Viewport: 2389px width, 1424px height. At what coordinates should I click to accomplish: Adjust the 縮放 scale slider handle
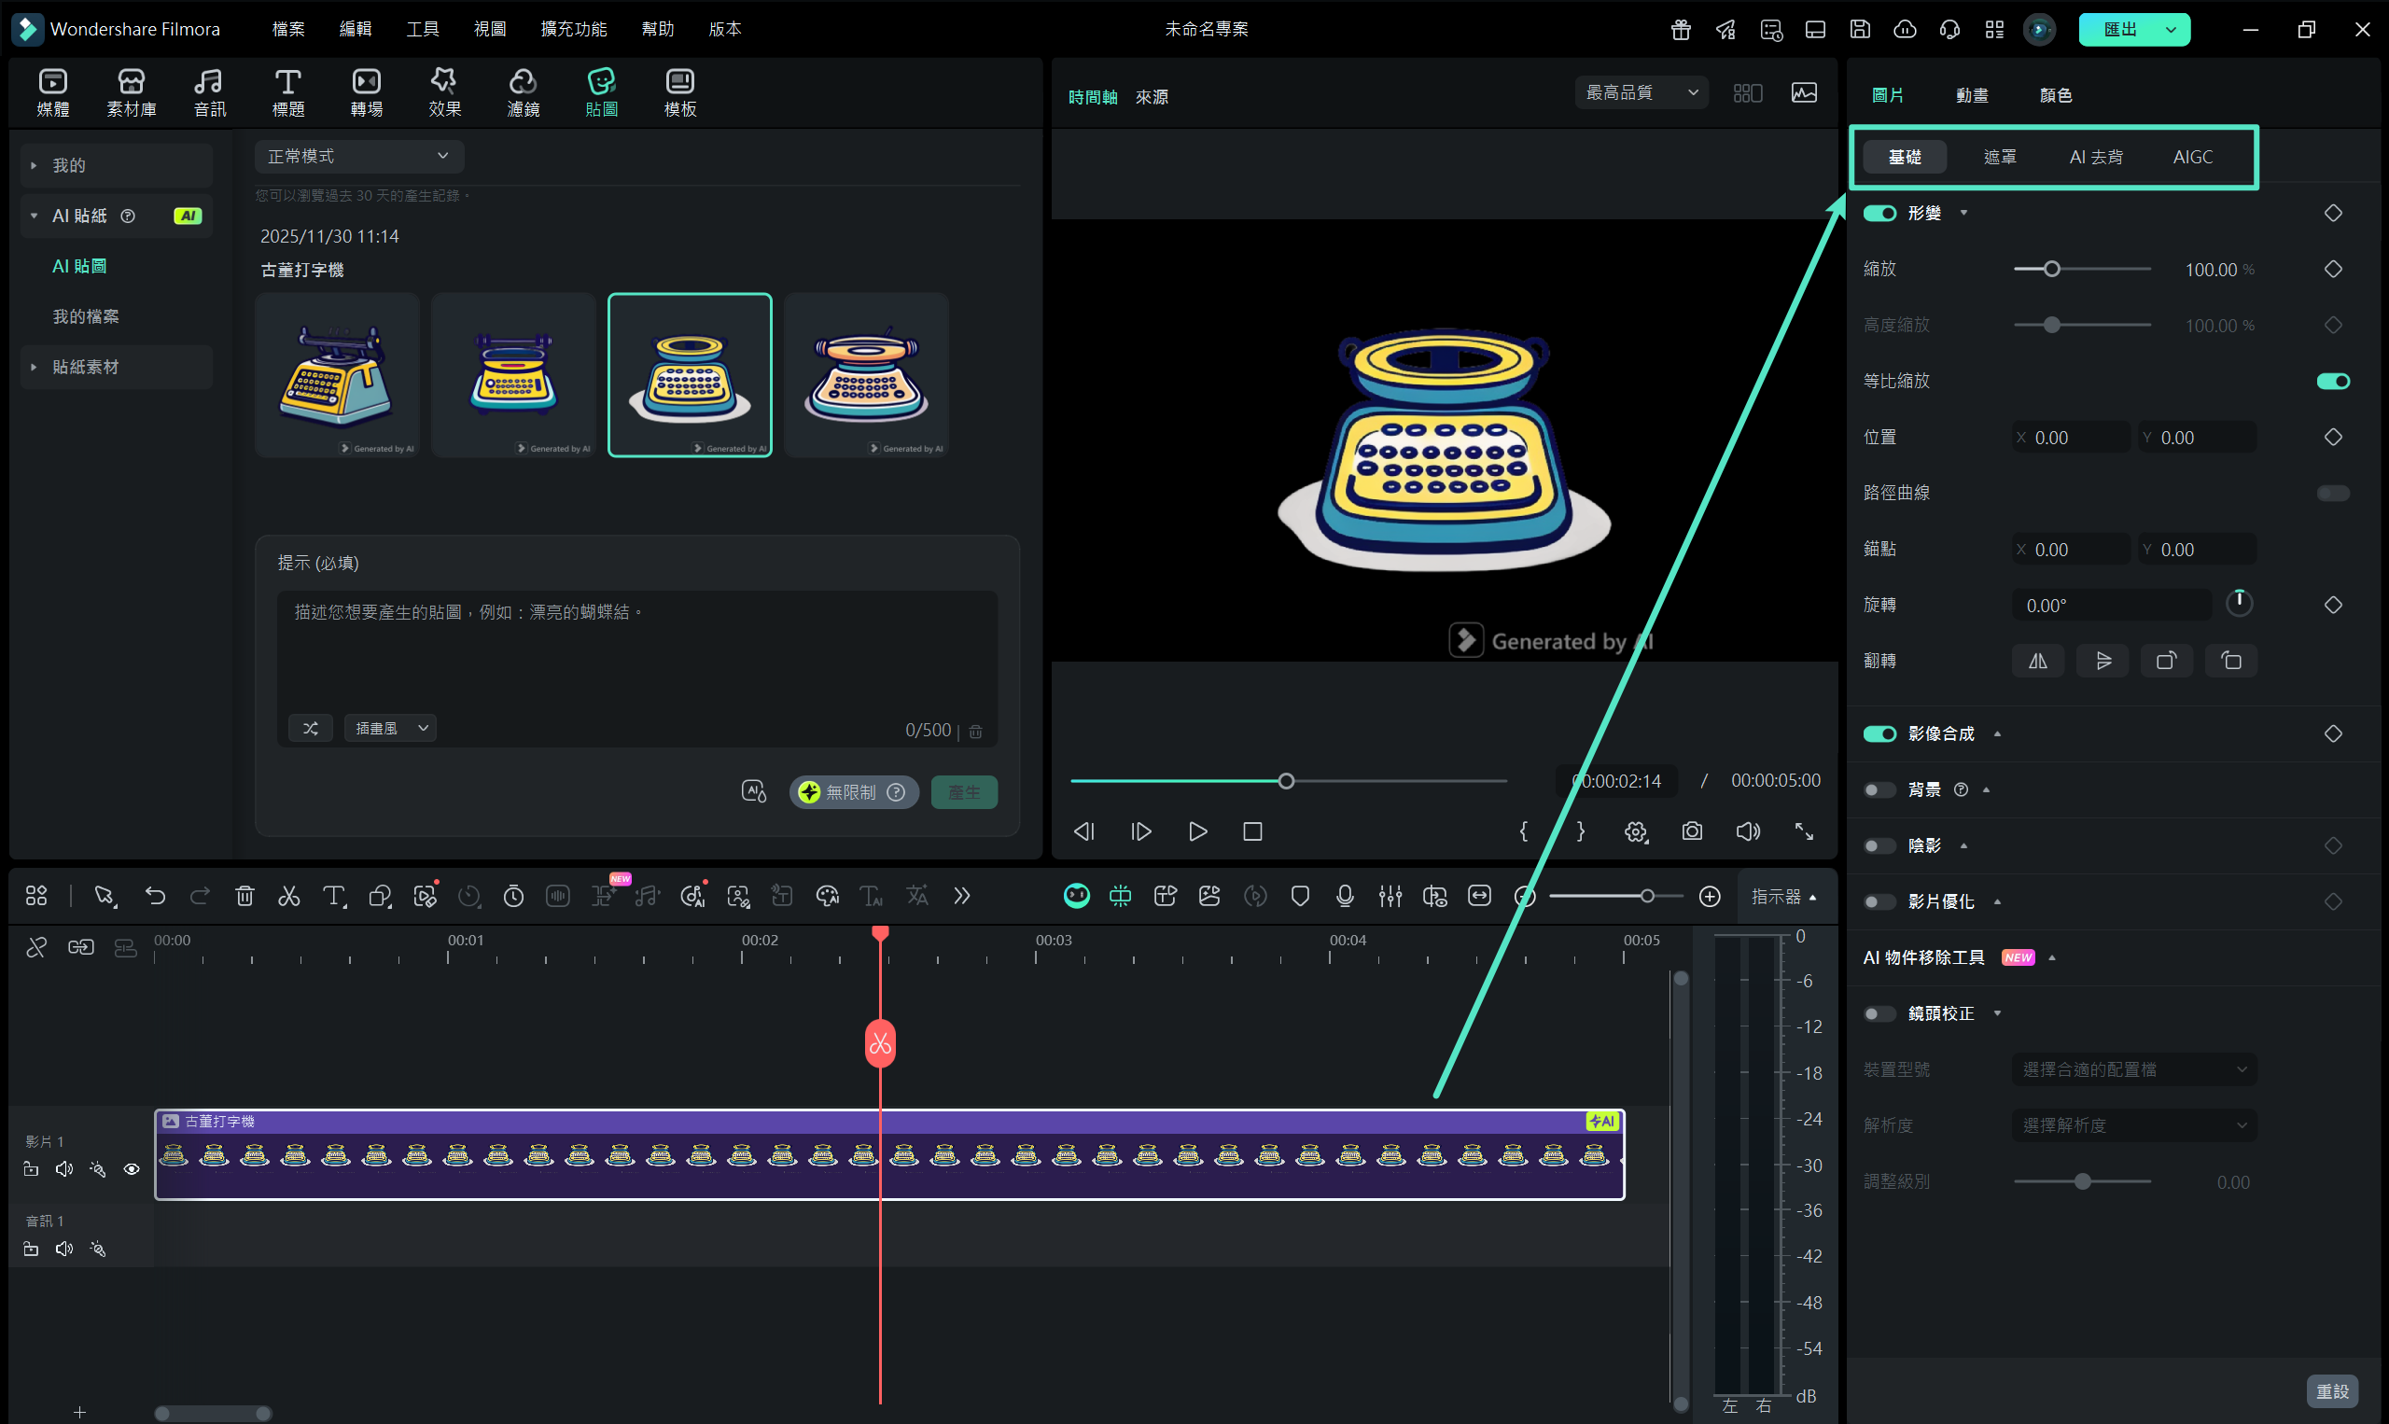pos(2051,269)
